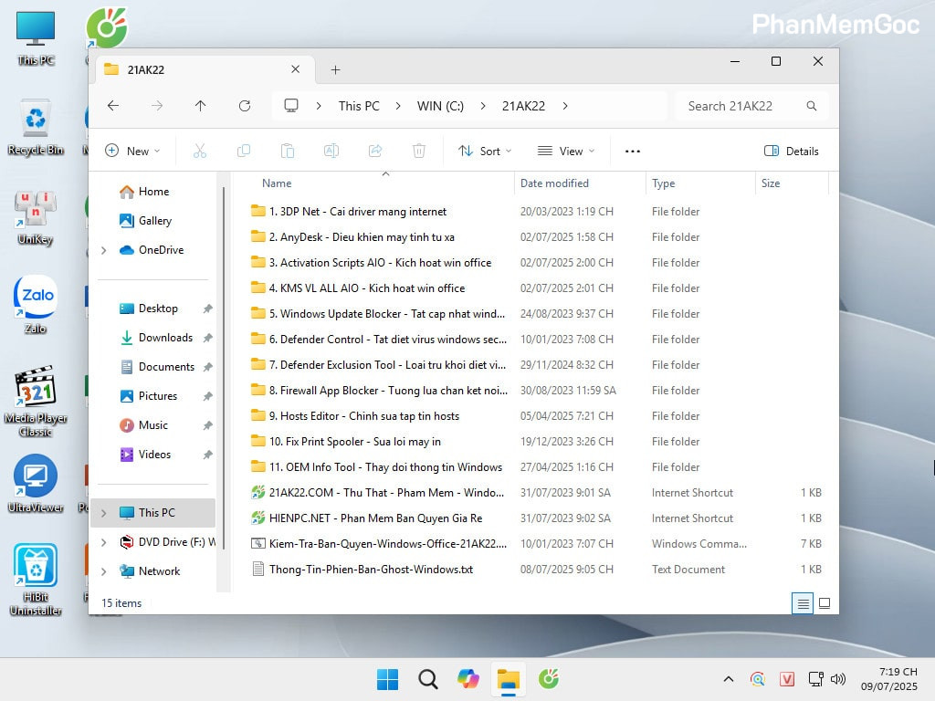This screenshot has width=935, height=701.
Task: Click inside the Search 21AK22 box
Action: [x=740, y=106]
